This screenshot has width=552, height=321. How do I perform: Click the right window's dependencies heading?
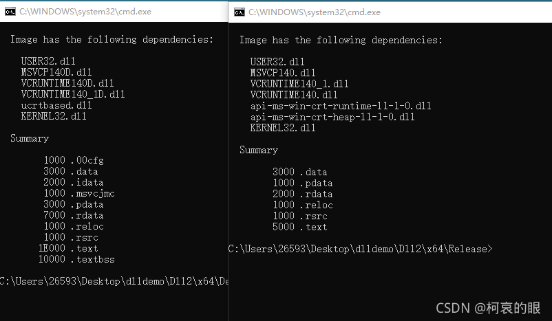coord(341,40)
